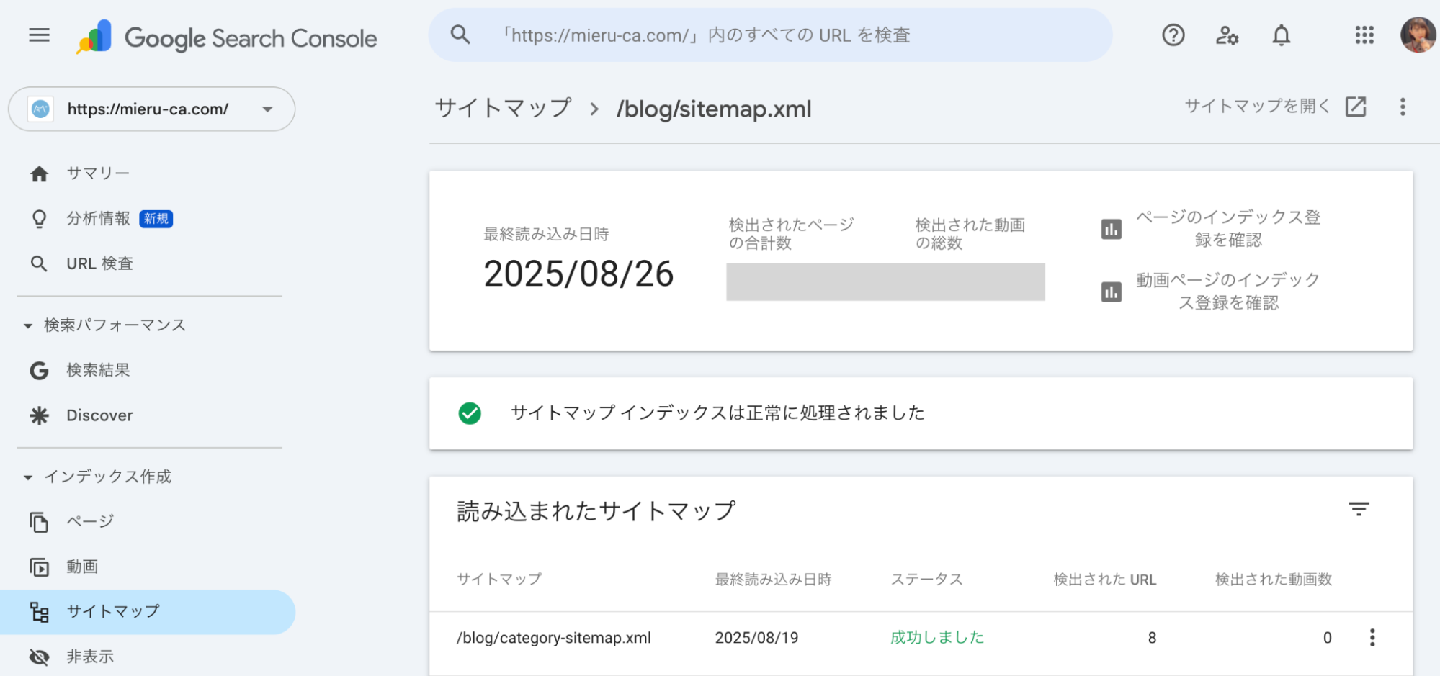The height and width of the screenshot is (676, 1440).
Task: Click the サイトマップを開く link
Action: click(1256, 106)
